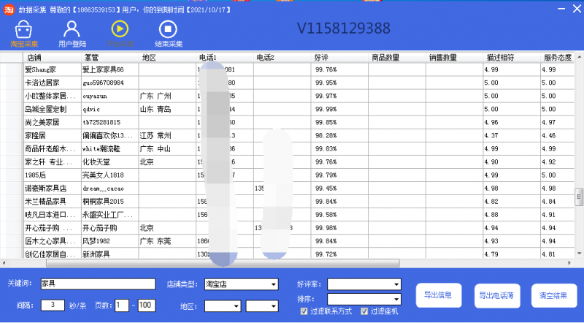Screen dimensions: 584x323
Task: Click the 好评 column header
Action: 339,57
